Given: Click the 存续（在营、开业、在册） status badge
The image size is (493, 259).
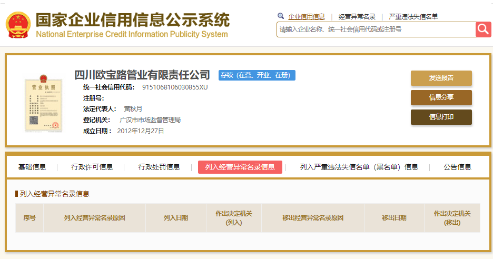Looking at the screenshot, I should pos(257,75).
